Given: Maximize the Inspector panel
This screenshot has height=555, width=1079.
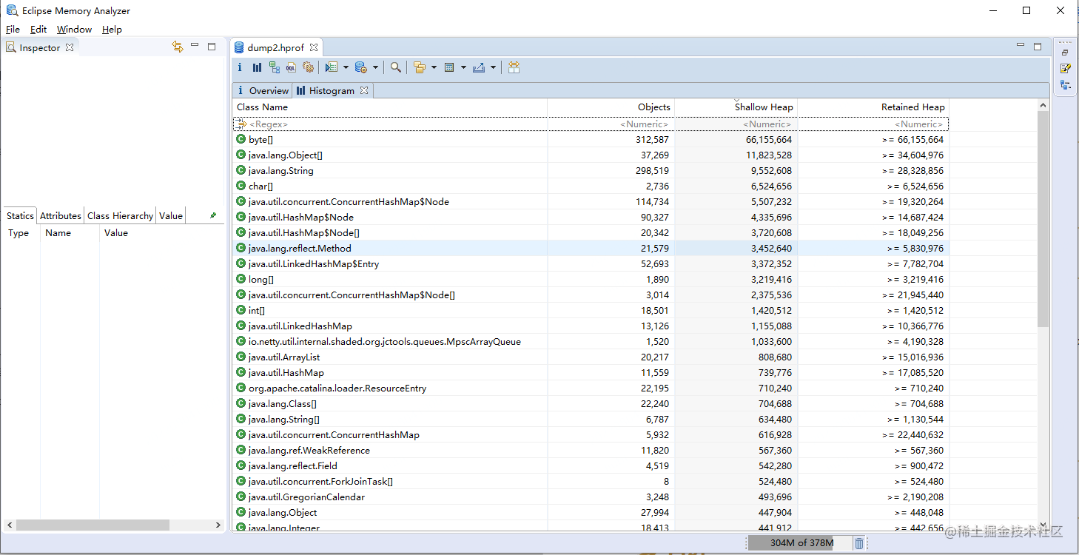Looking at the screenshot, I should click(x=212, y=47).
